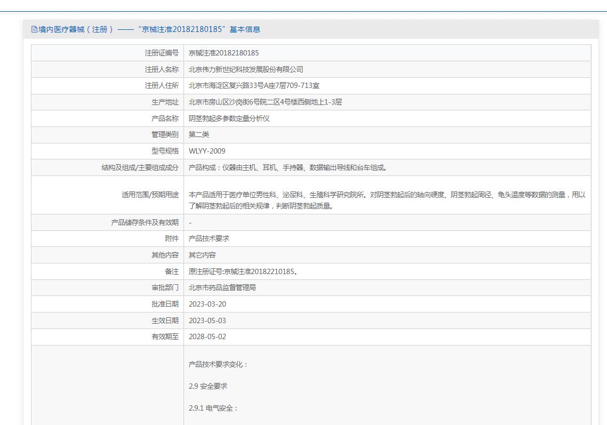This screenshot has width=607, height=425.
Task: Click model specification WLYY-2009
Action: (x=207, y=151)
